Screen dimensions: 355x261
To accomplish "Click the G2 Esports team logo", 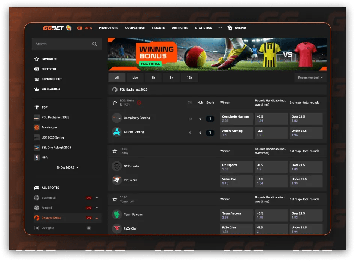I will click(117, 166).
